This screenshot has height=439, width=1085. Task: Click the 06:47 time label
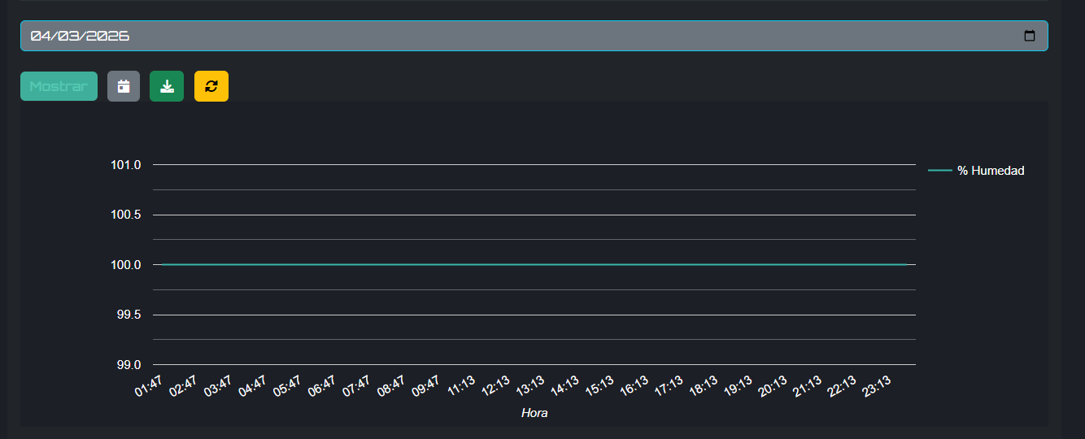[322, 385]
